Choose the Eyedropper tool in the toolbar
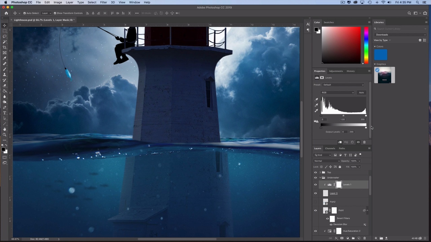431x242 pixels. click(x=5, y=58)
